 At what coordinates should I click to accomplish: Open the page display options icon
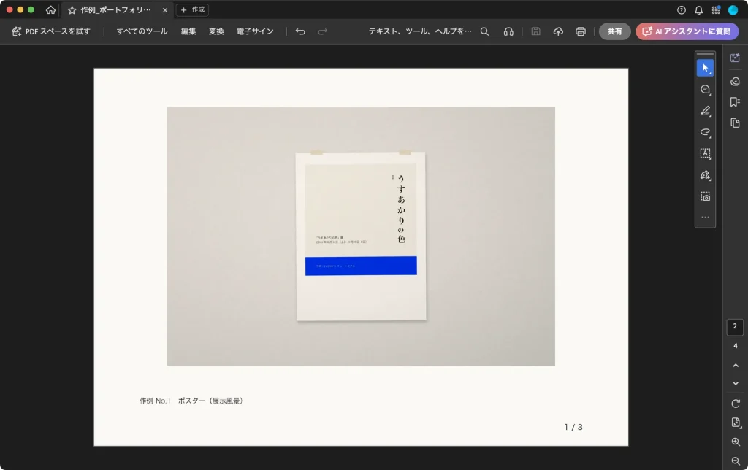(735, 423)
